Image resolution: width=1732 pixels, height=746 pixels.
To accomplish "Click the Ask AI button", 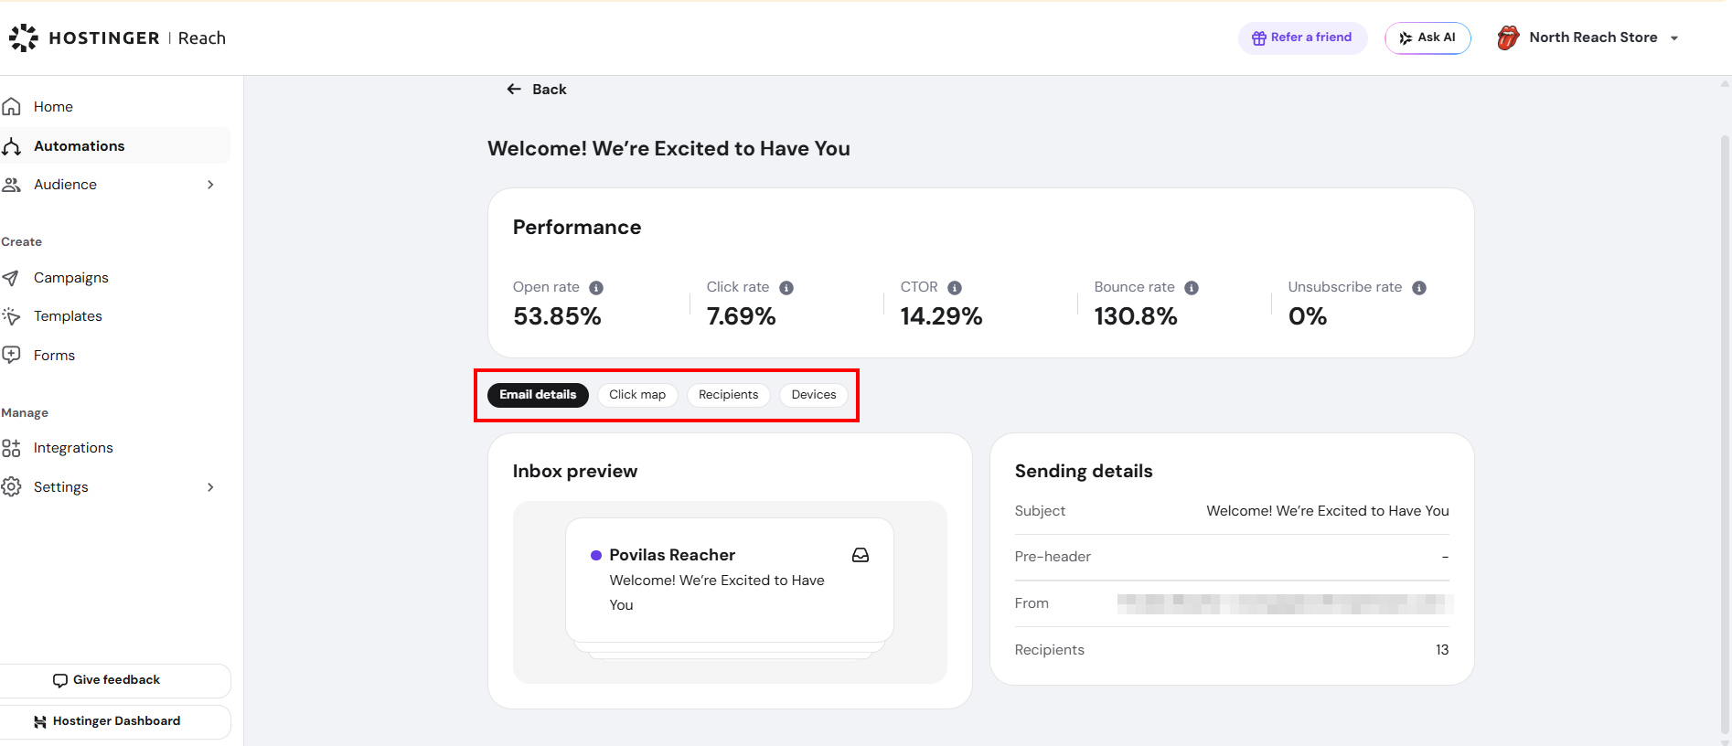I will pos(1427,38).
